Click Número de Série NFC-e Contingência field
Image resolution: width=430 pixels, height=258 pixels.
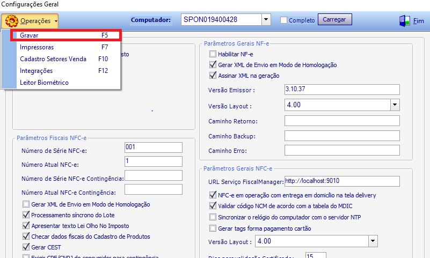pyautogui.click(x=154, y=175)
